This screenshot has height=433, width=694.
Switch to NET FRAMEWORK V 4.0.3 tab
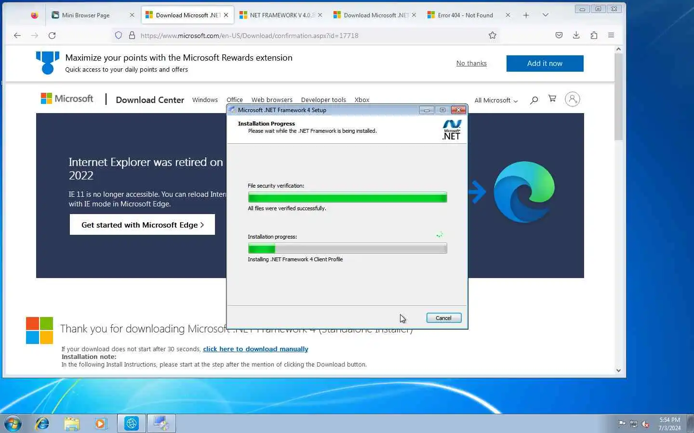[x=281, y=15]
